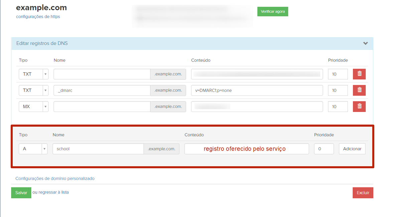Go back via regressar à lista link
The height and width of the screenshot is (217, 401).
pyautogui.click(x=53, y=192)
